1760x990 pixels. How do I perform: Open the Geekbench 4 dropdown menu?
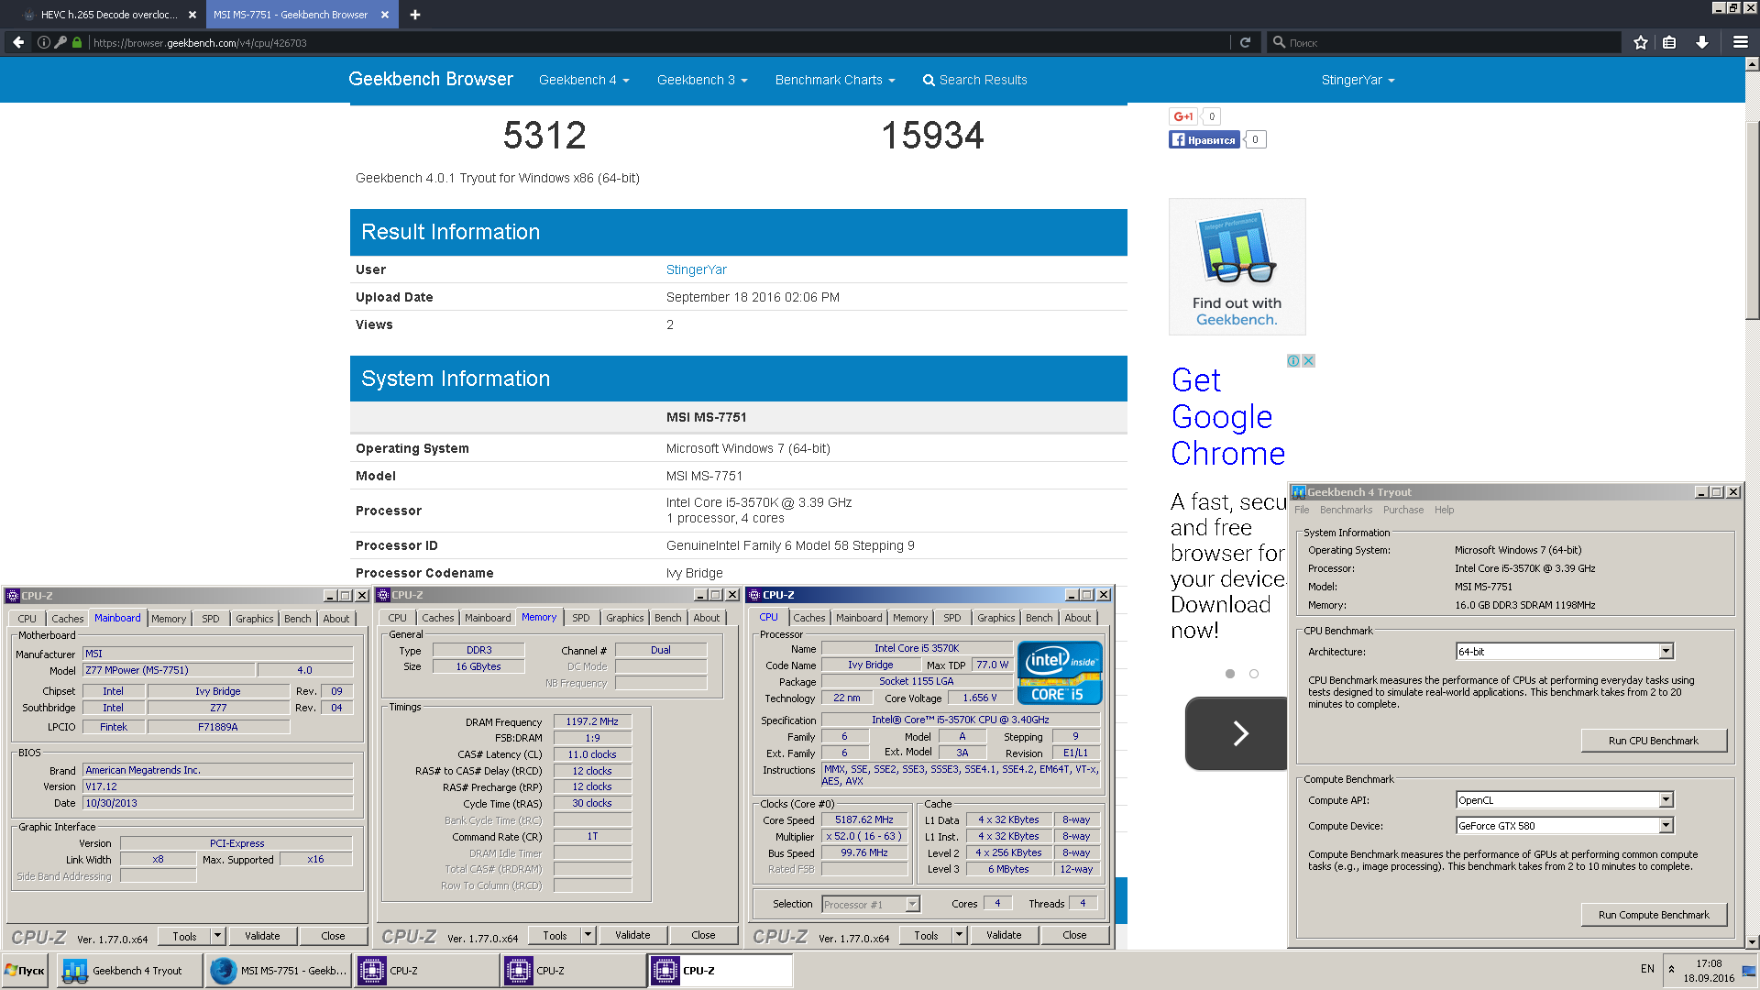(584, 80)
